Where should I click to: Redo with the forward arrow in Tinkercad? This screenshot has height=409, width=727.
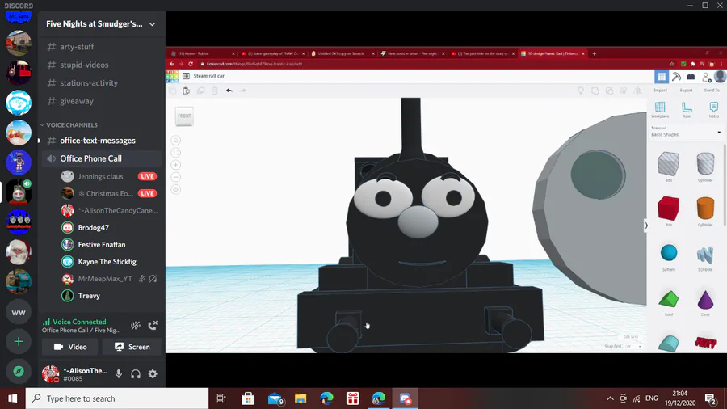point(242,91)
